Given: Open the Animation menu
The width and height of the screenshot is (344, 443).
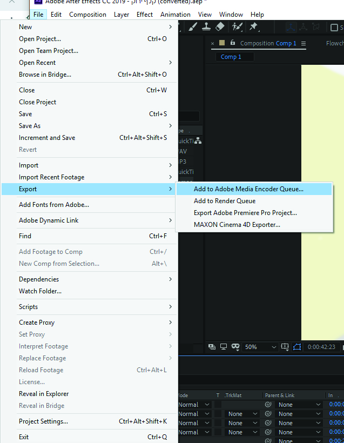Looking at the screenshot, I should click(176, 15).
